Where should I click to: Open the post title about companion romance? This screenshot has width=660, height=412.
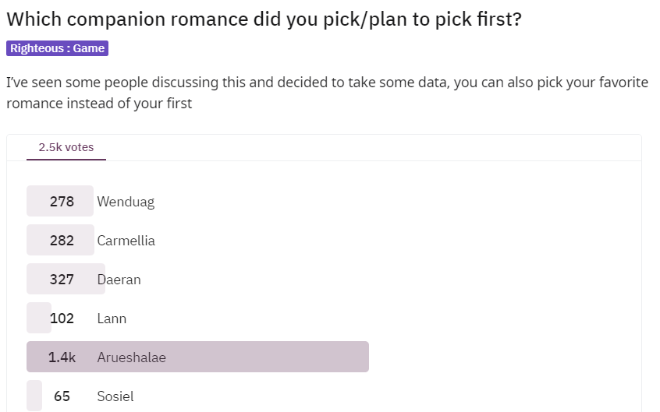[x=264, y=19]
